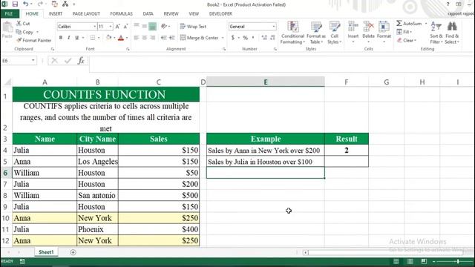Click the Merge & Center button
Viewport: 475px width, 267px height.
click(199, 38)
